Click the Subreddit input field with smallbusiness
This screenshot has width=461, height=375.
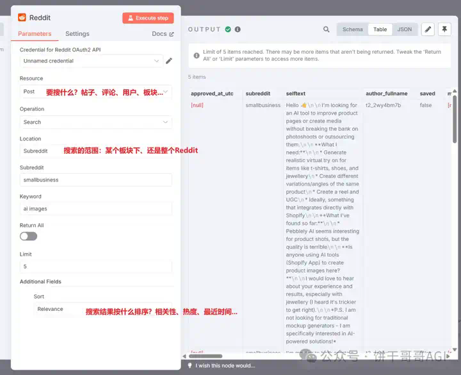pos(95,180)
